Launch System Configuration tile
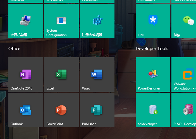196x139 pixels. pyautogui.click(x=61, y=21)
